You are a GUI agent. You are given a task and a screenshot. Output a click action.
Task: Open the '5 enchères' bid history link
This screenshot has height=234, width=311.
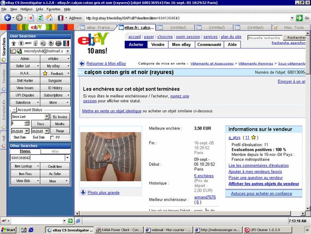click(204, 176)
